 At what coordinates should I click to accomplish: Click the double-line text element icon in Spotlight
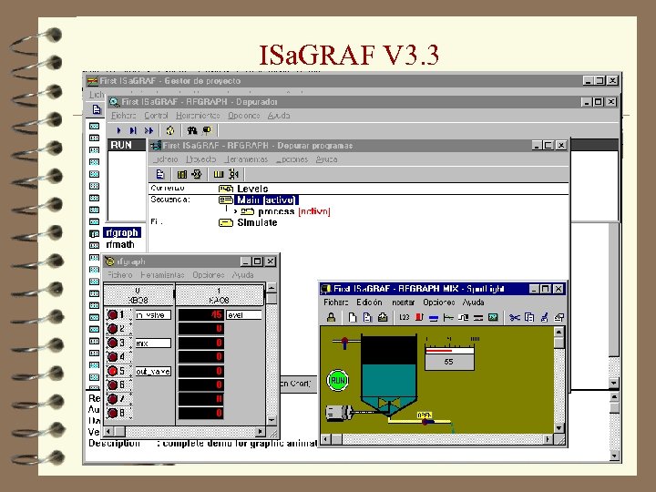pyautogui.click(x=478, y=318)
